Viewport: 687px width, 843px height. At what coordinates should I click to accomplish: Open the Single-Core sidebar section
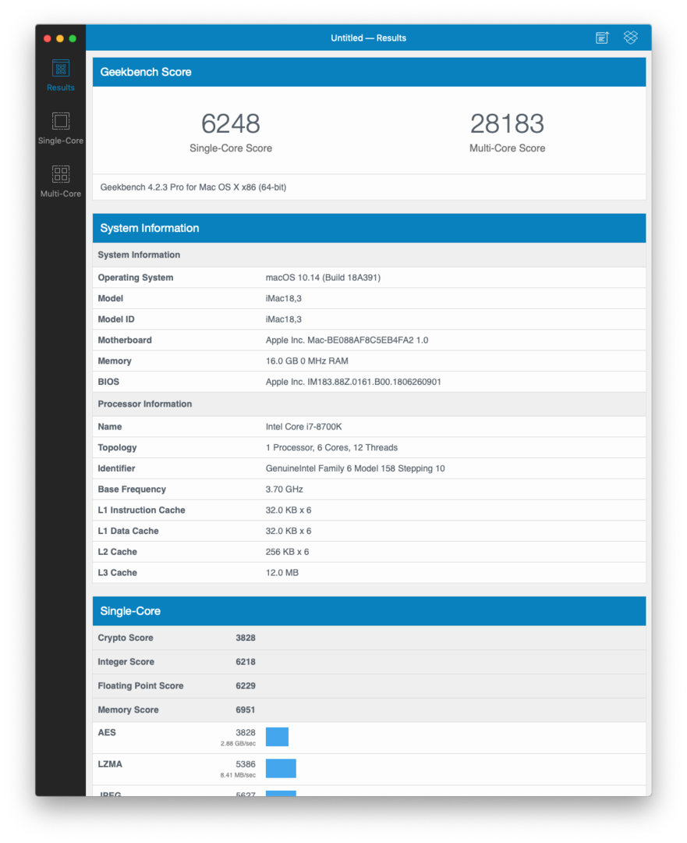61,129
